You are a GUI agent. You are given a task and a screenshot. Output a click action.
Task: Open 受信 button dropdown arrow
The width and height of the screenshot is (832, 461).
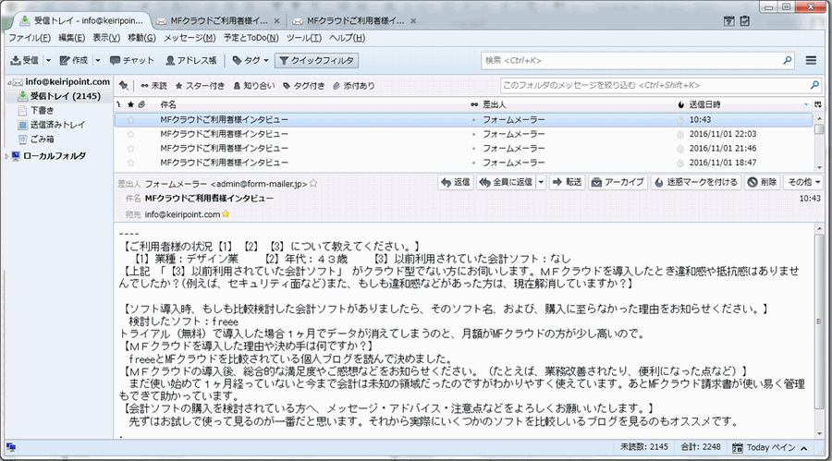coord(48,60)
